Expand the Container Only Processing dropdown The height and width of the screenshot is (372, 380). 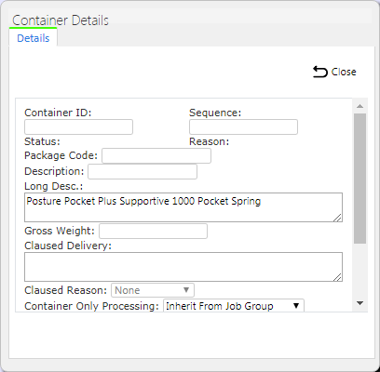pyautogui.click(x=234, y=306)
